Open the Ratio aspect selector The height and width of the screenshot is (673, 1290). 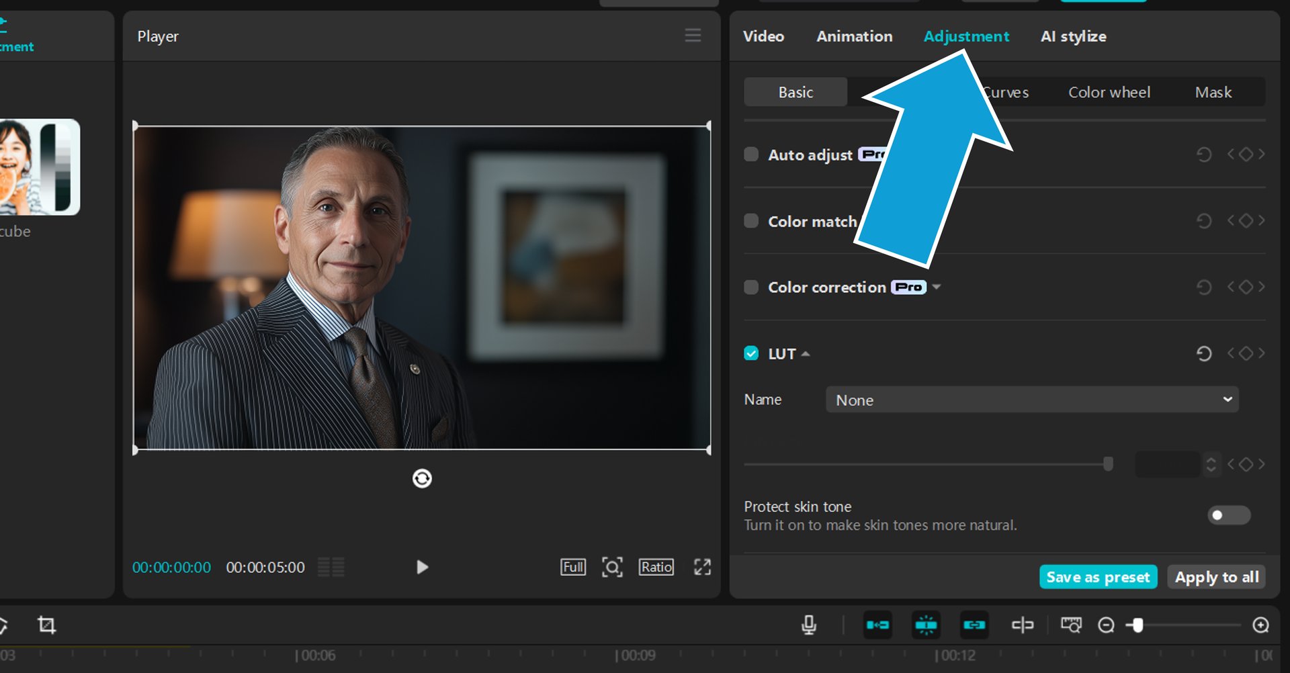point(656,567)
